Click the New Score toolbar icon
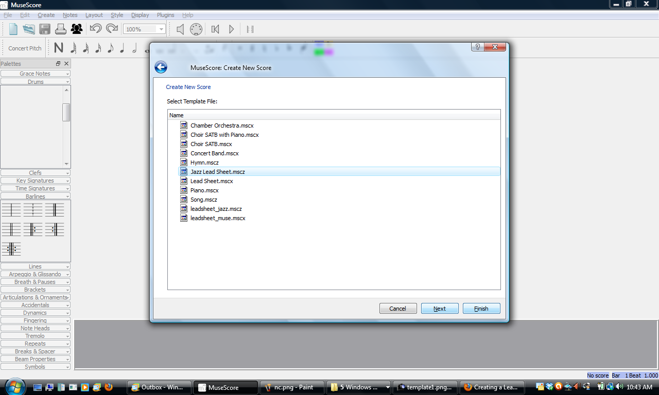The width and height of the screenshot is (659, 395). point(13,29)
